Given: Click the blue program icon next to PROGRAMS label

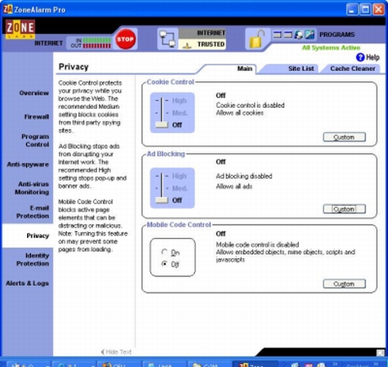Looking at the screenshot, I should [310, 34].
